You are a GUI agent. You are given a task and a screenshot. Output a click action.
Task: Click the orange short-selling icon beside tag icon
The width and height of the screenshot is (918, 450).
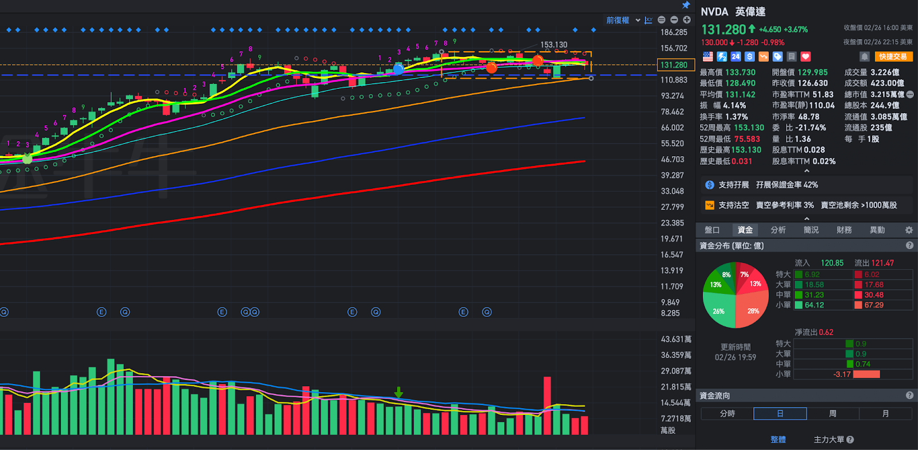click(764, 57)
